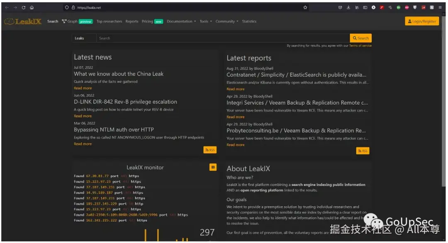Go to Top researchers
This screenshot has height=243, width=448.
109,22
